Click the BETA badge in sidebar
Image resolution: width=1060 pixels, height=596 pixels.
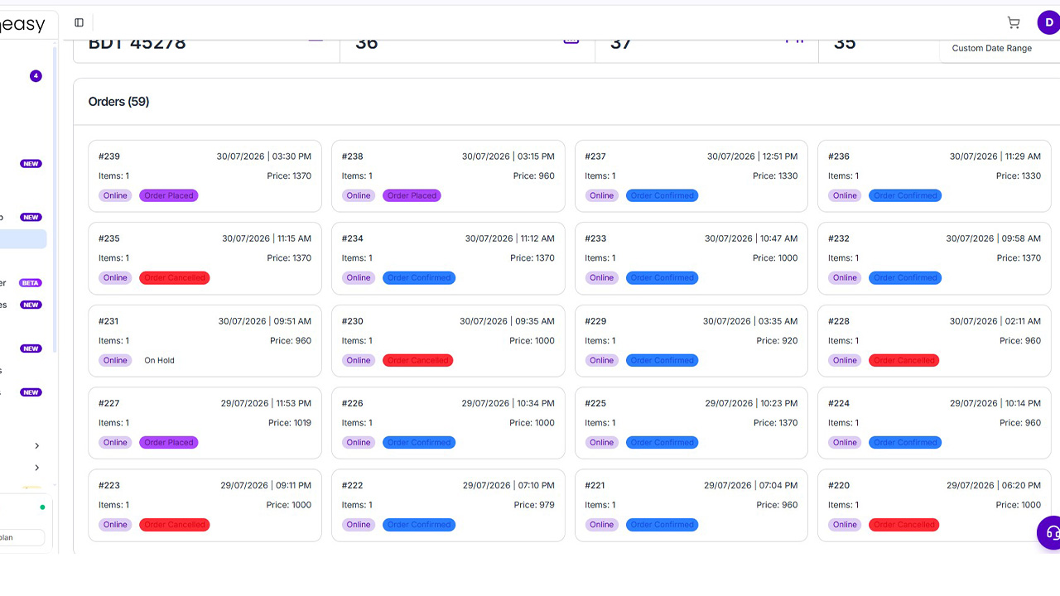(31, 283)
